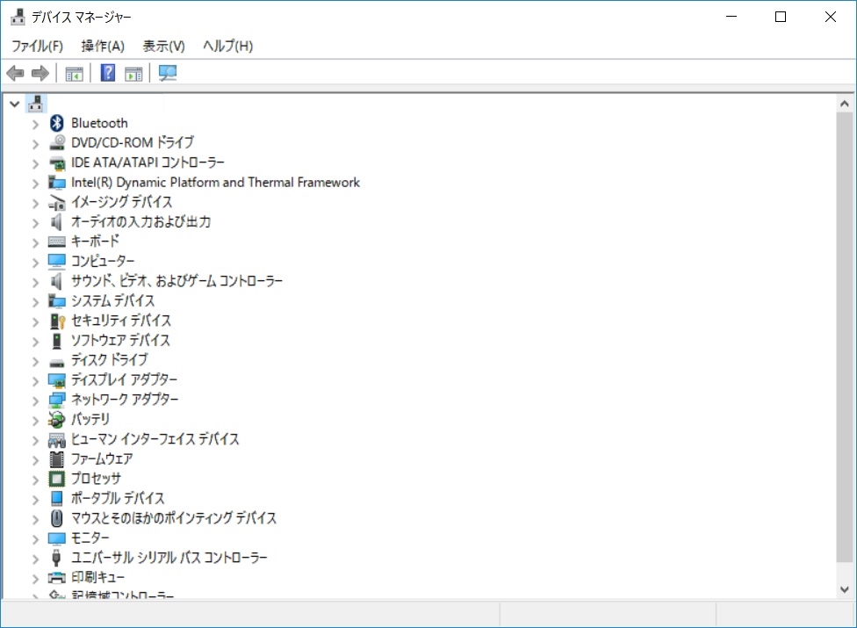Select the 印刷キュー label text
Viewport: 857px width, 628px height.
click(97, 577)
